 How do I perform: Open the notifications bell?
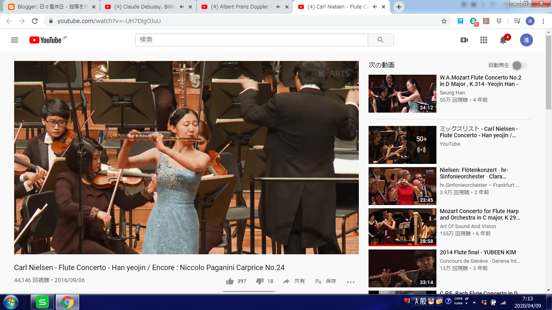[503, 40]
